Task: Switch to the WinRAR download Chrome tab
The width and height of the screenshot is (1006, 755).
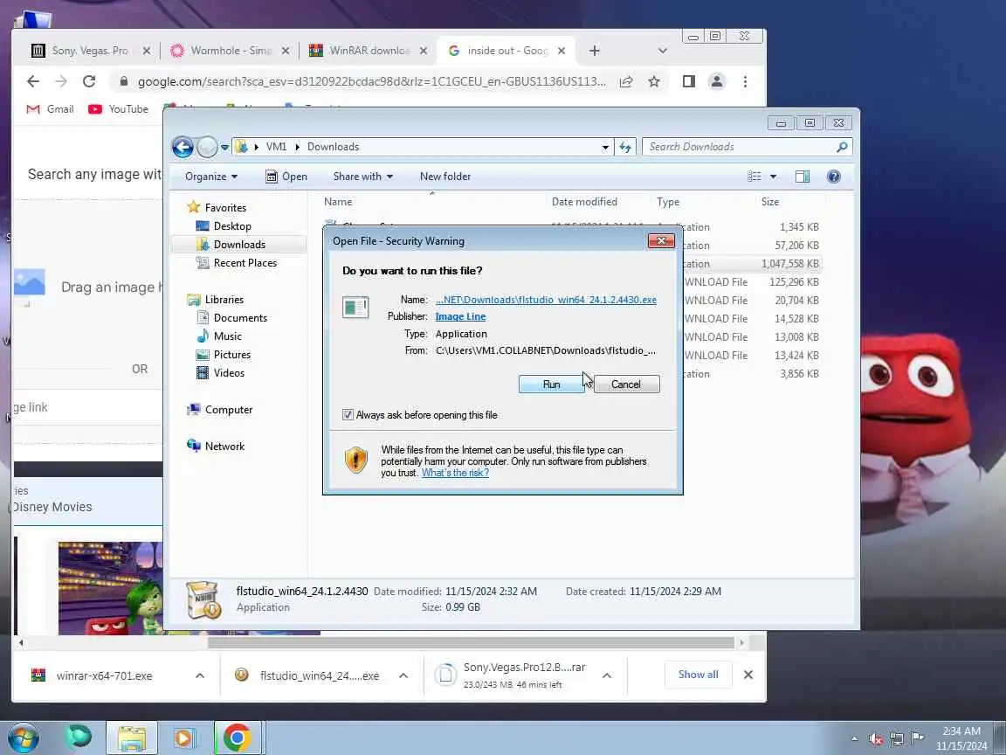Action: coord(369,51)
